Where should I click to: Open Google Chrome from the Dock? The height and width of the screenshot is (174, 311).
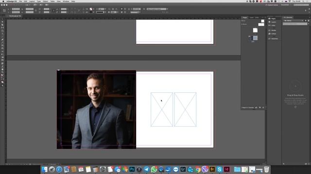tap(198, 169)
